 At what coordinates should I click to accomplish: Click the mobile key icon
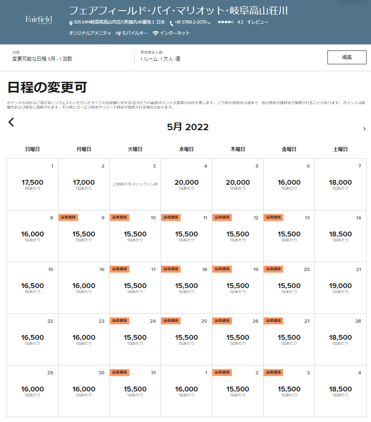pos(118,33)
